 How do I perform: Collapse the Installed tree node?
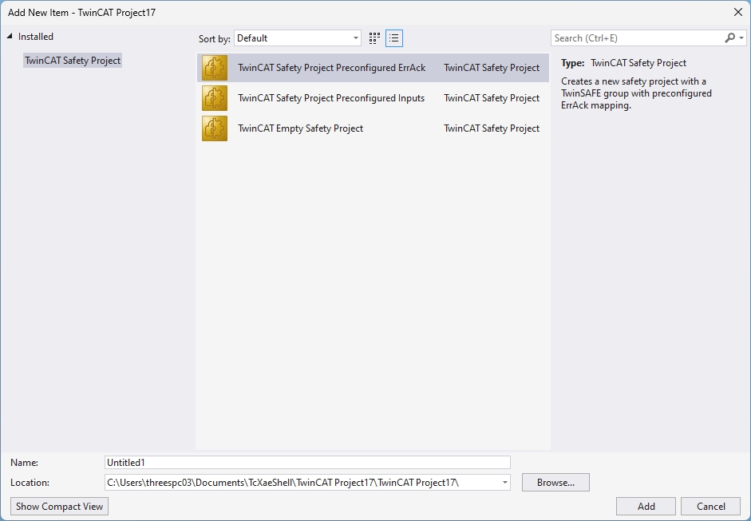10,37
